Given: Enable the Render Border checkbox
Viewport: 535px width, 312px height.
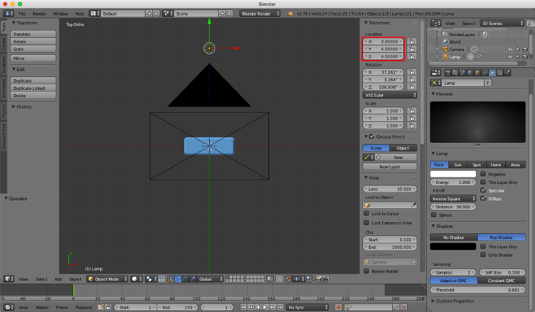Looking at the screenshot, I should 366,271.
